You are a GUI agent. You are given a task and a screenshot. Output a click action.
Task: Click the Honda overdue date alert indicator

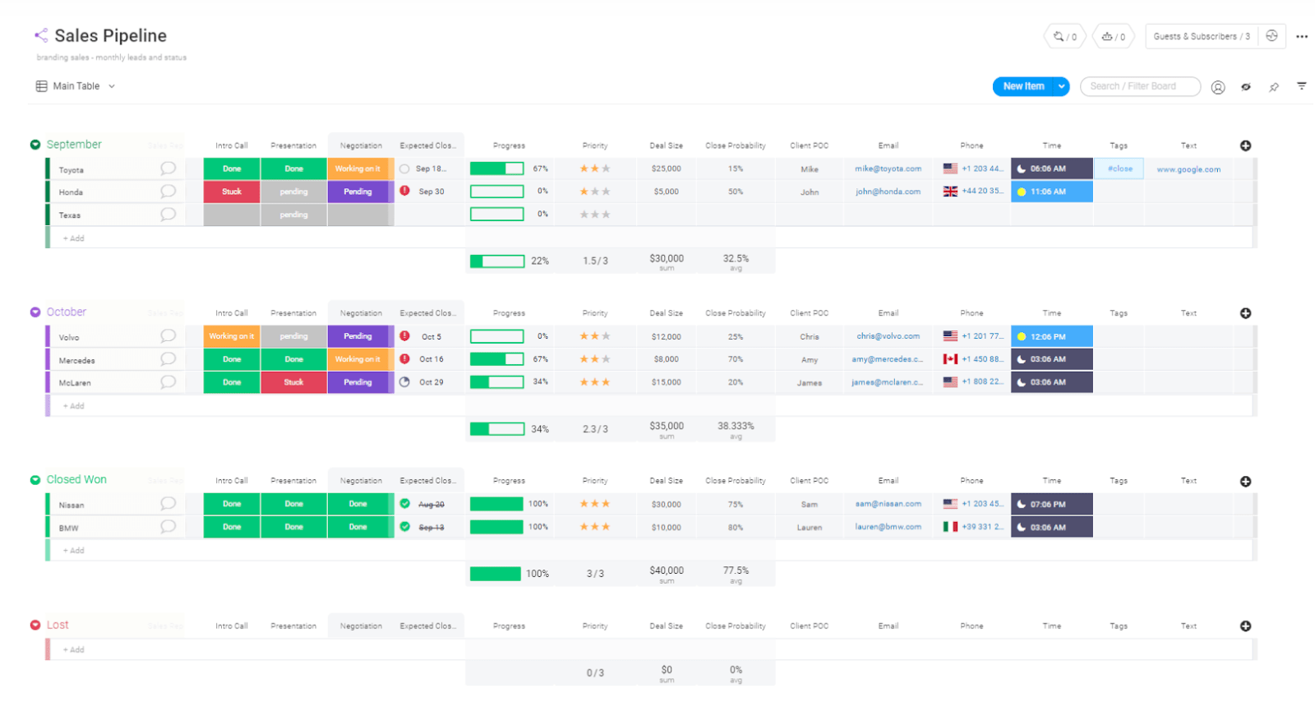[x=404, y=191]
